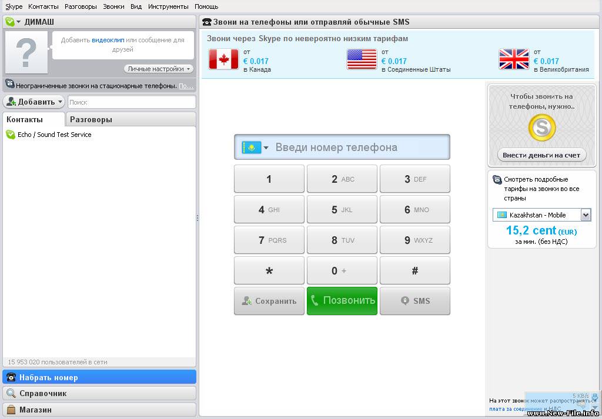Click the United Kingdom flag icon
Image resolution: width=602 pixels, height=419 pixels.
pos(514,59)
